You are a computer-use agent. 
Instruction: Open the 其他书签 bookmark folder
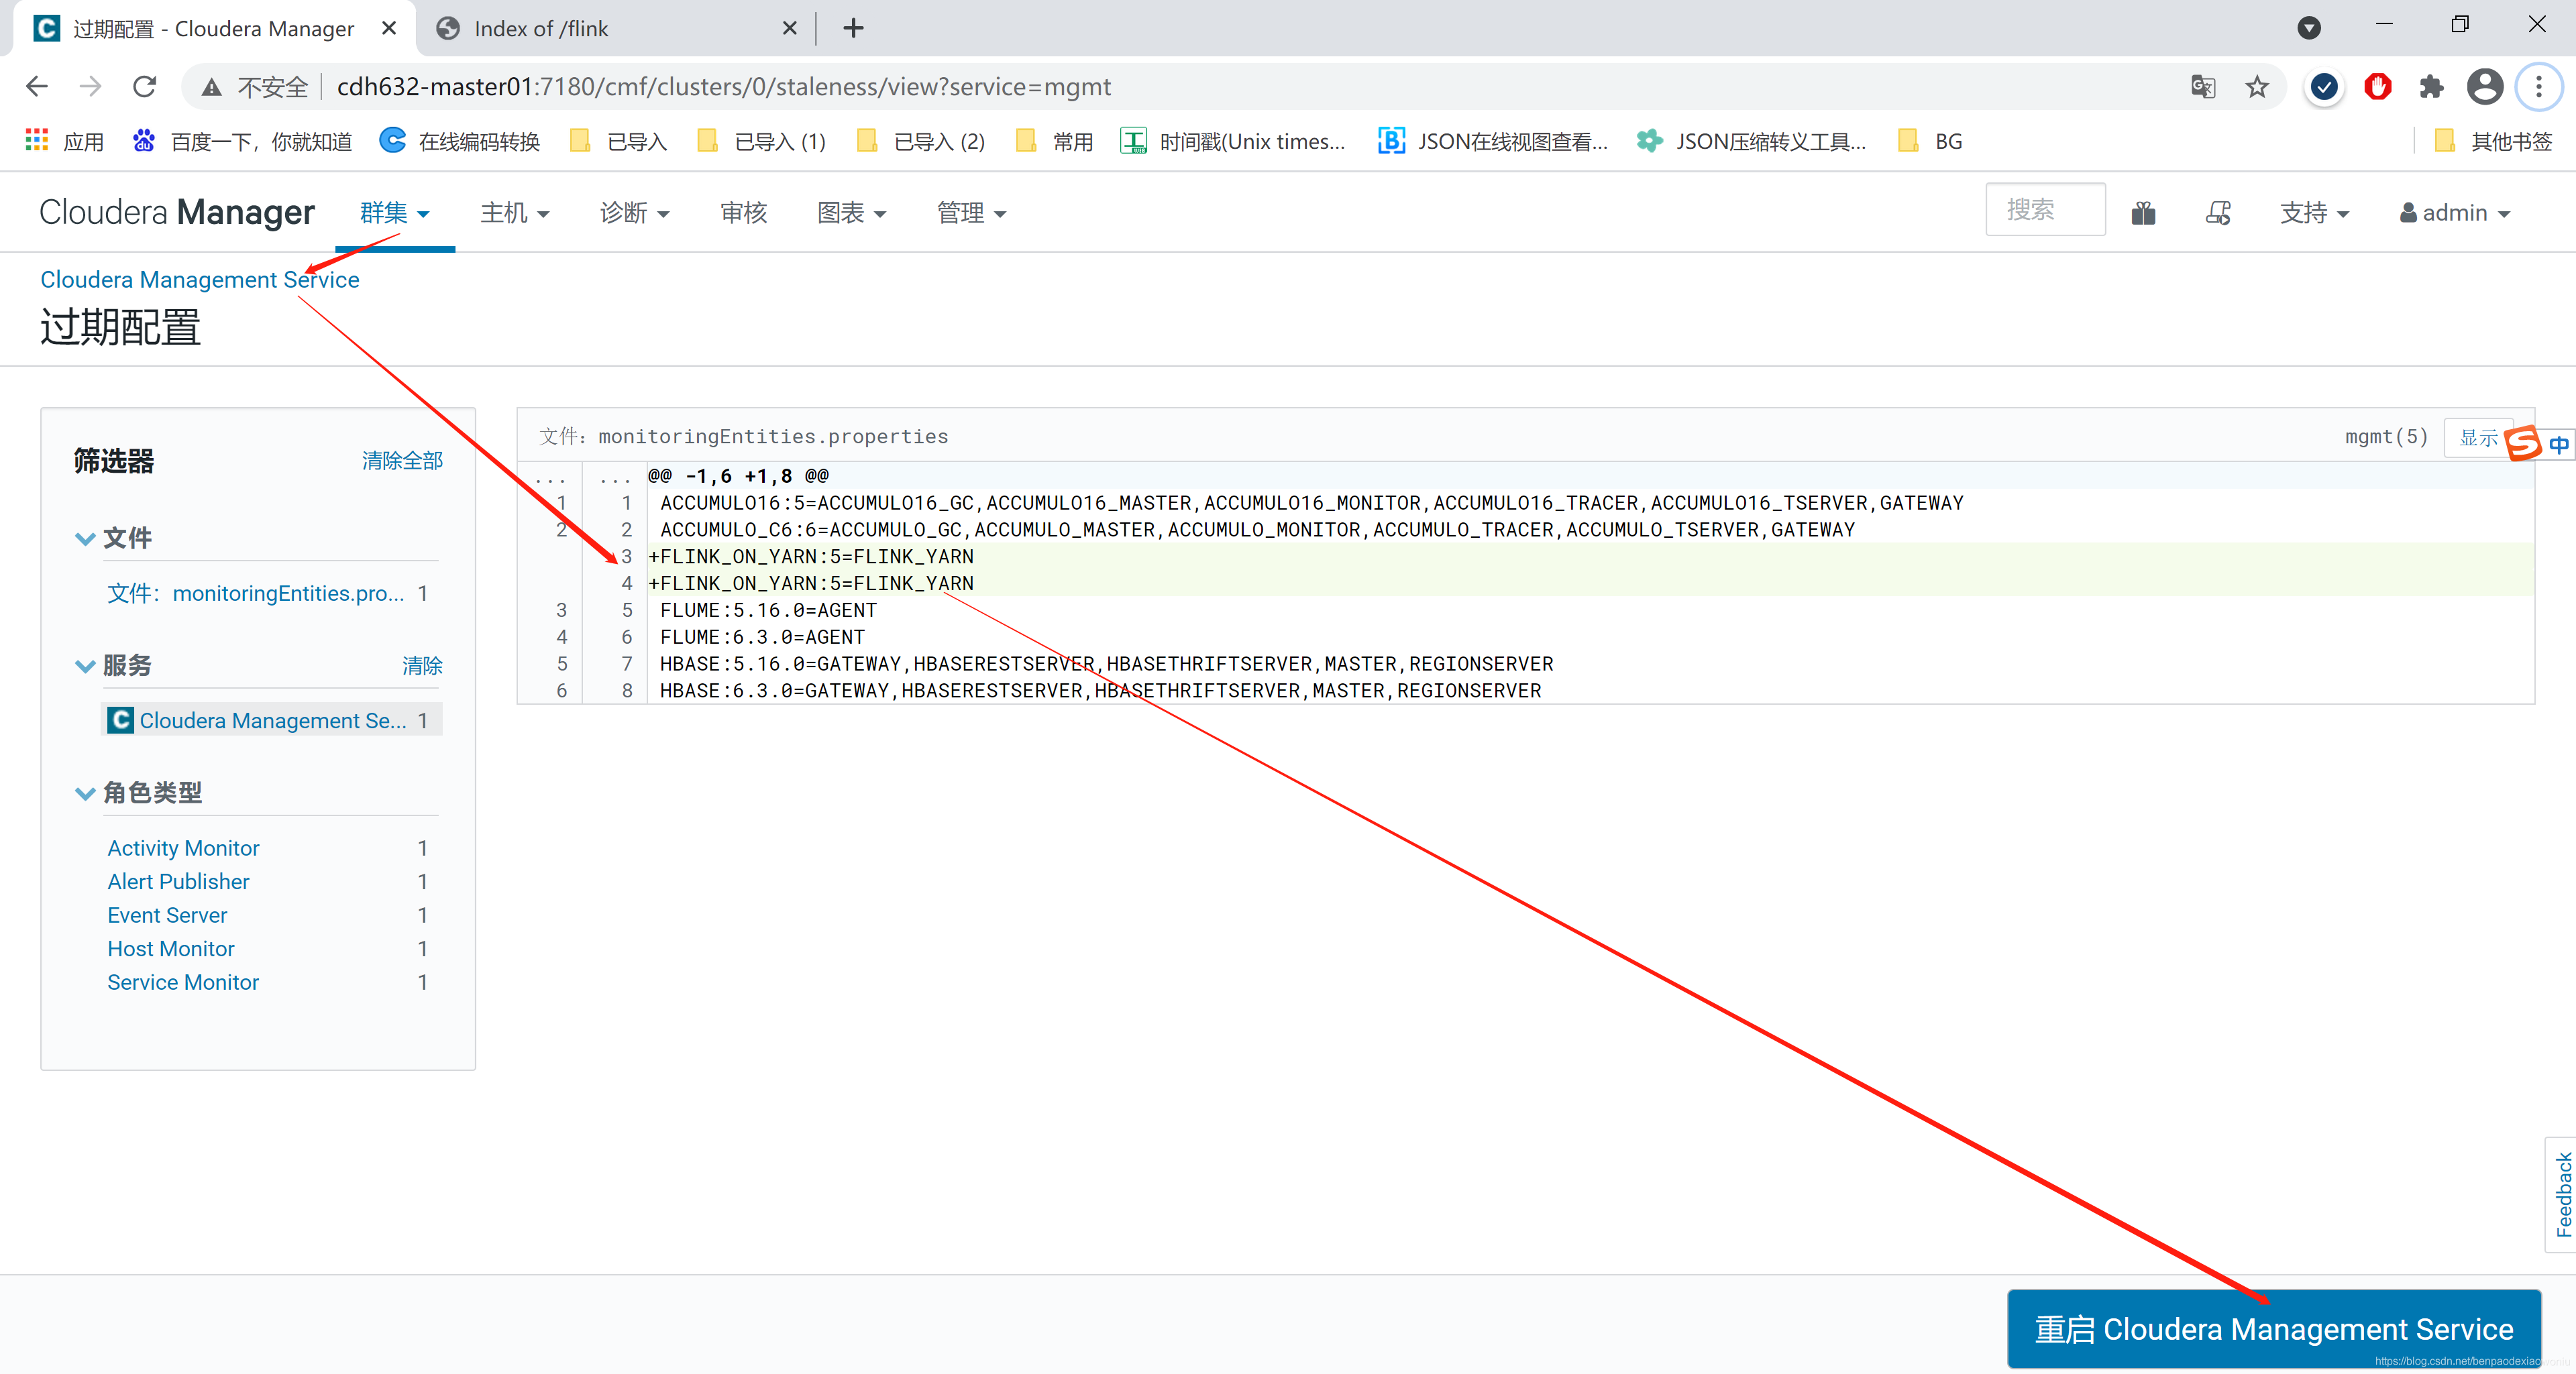(2493, 141)
